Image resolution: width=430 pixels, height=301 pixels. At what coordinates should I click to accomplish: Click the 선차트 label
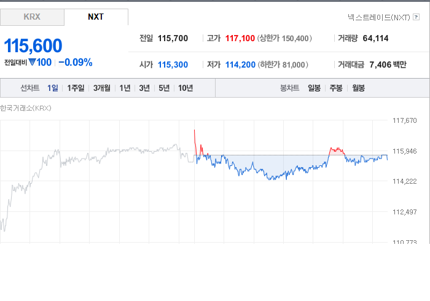[x=30, y=88]
